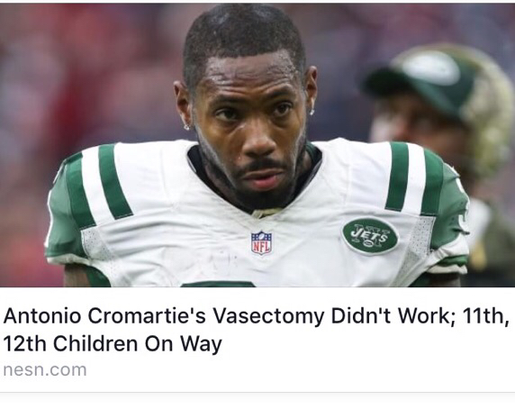Click the NFL shield logo on jersey

pos(261,242)
